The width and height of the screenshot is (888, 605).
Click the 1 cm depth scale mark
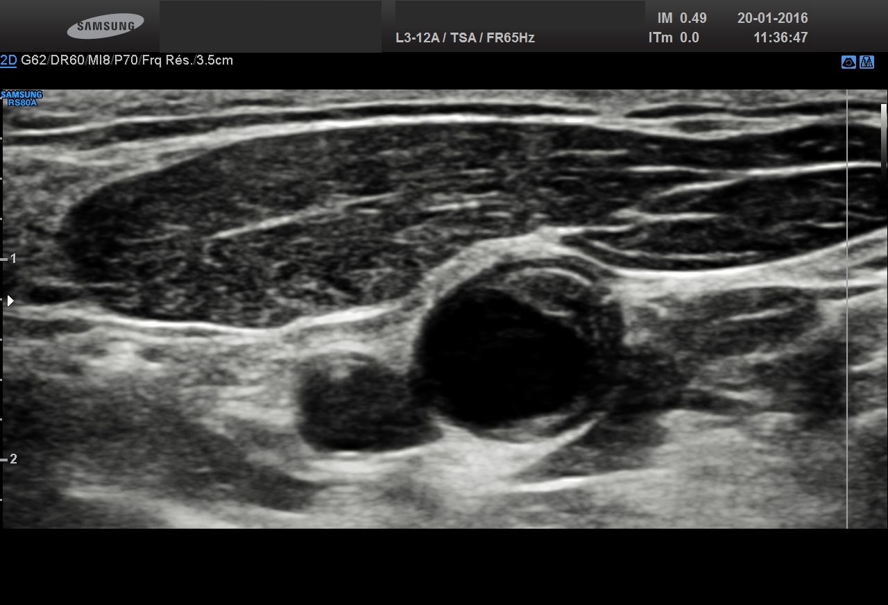[12, 259]
